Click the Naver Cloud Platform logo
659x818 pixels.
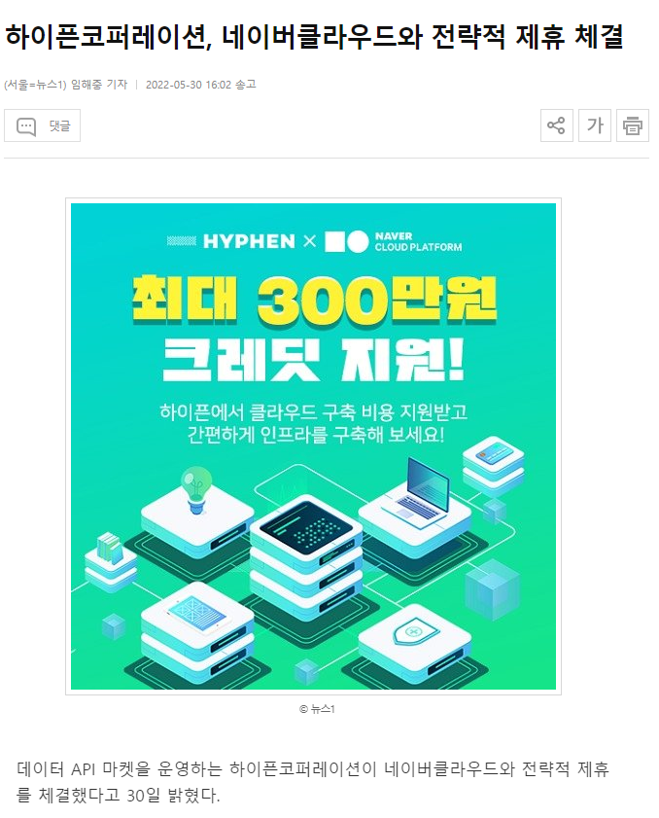coord(393,241)
